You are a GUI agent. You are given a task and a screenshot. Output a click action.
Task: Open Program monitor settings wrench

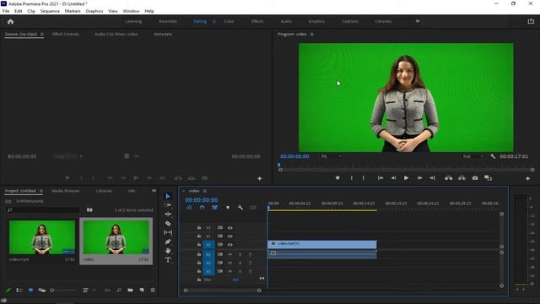493,156
